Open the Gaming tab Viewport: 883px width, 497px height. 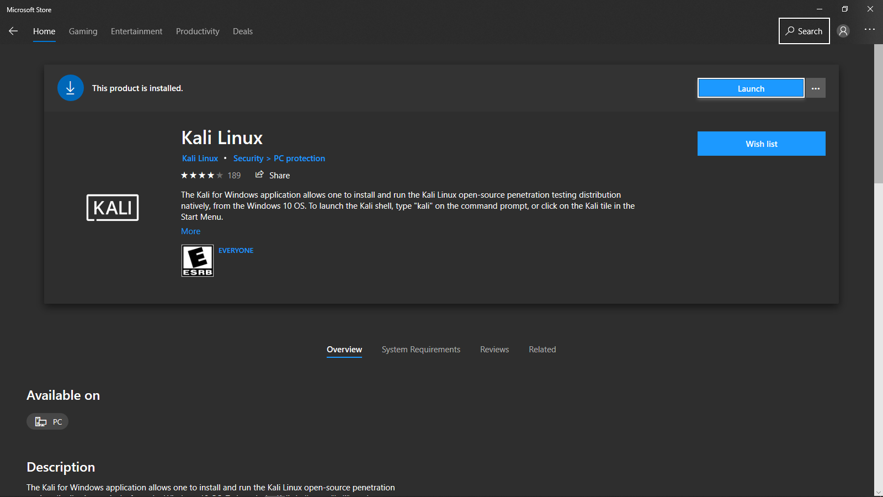coord(83,31)
